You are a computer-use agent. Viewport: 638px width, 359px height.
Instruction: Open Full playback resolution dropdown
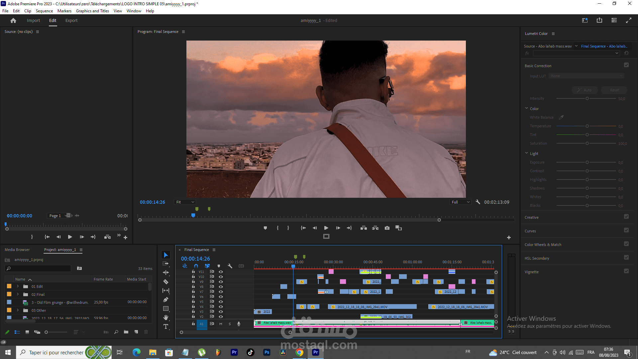point(460,202)
